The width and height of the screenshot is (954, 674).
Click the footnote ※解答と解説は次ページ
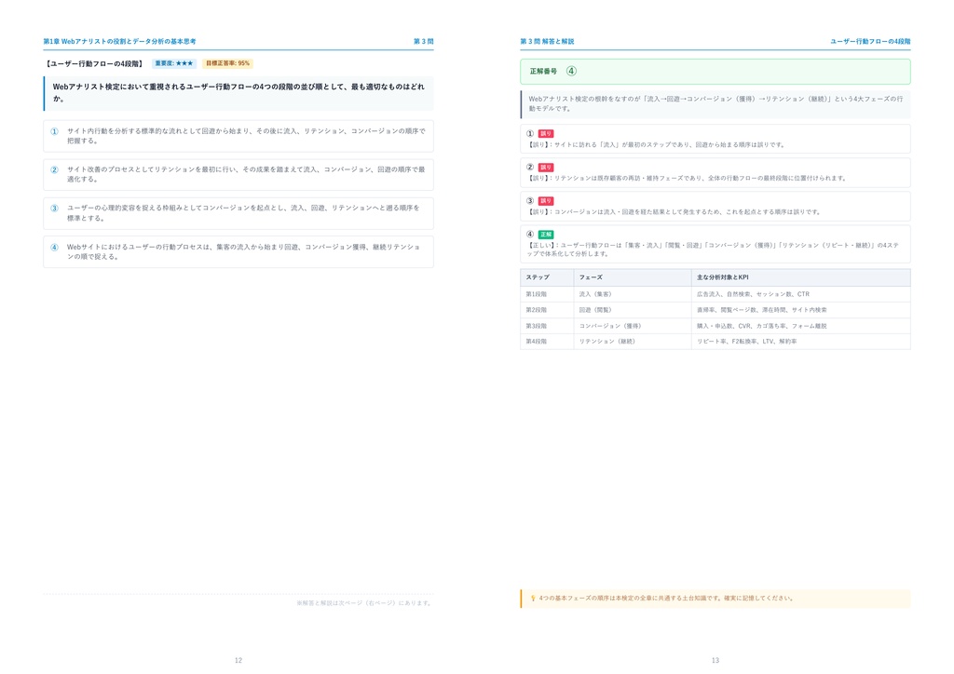coord(364,603)
